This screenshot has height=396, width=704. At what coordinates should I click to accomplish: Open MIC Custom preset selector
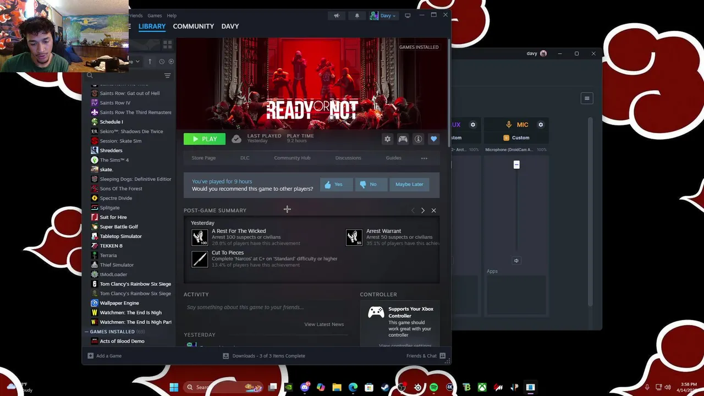(x=516, y=138)
